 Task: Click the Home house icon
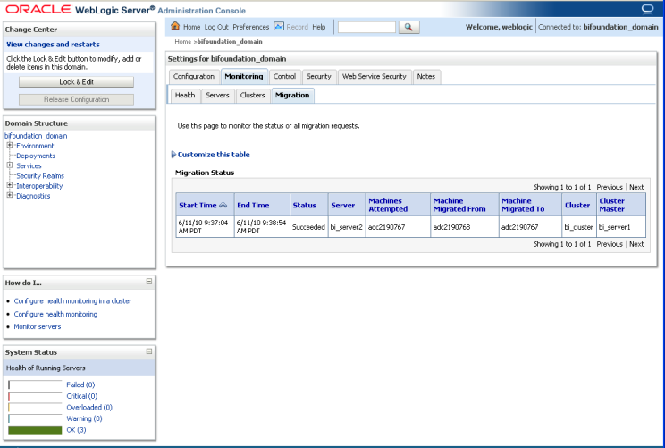pos(175,26)
